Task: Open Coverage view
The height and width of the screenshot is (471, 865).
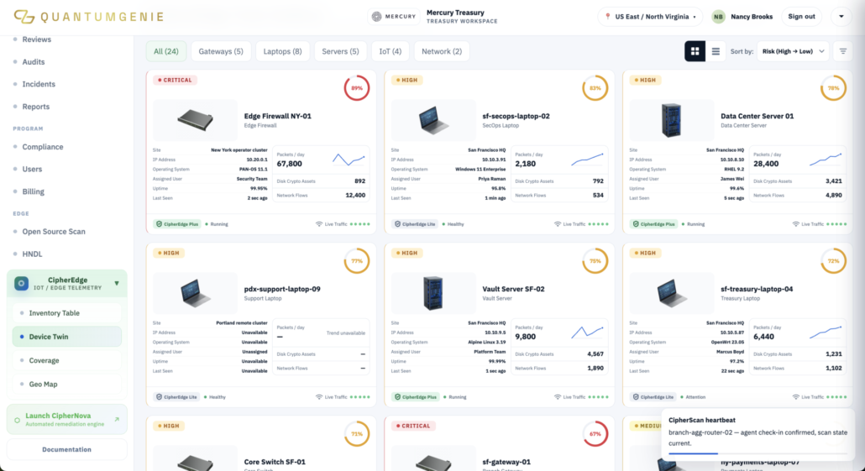Action: 66,360
